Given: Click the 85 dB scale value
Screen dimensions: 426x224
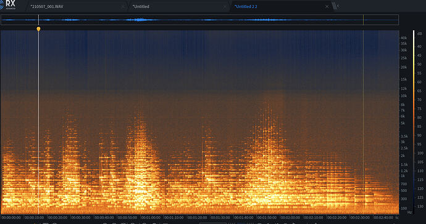Looking at the screenshot, I should [x=419, y=127].
